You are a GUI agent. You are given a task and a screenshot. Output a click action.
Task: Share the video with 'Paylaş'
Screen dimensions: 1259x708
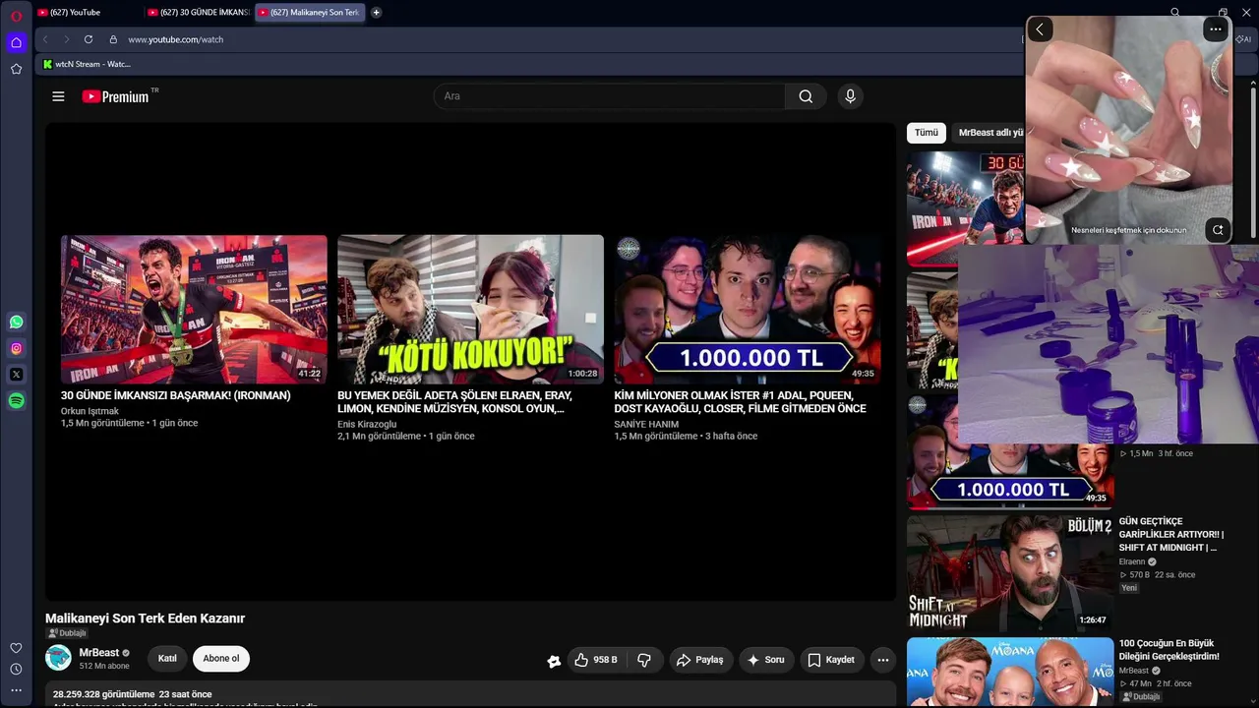(699, 660)
